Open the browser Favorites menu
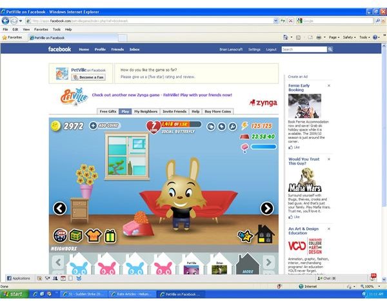The width and height of the screenshot is (387, 301). pyautogui.click(x=41, y=30)
